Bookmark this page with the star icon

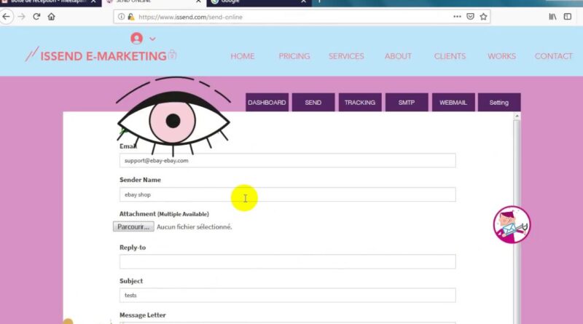click(483, 17)
